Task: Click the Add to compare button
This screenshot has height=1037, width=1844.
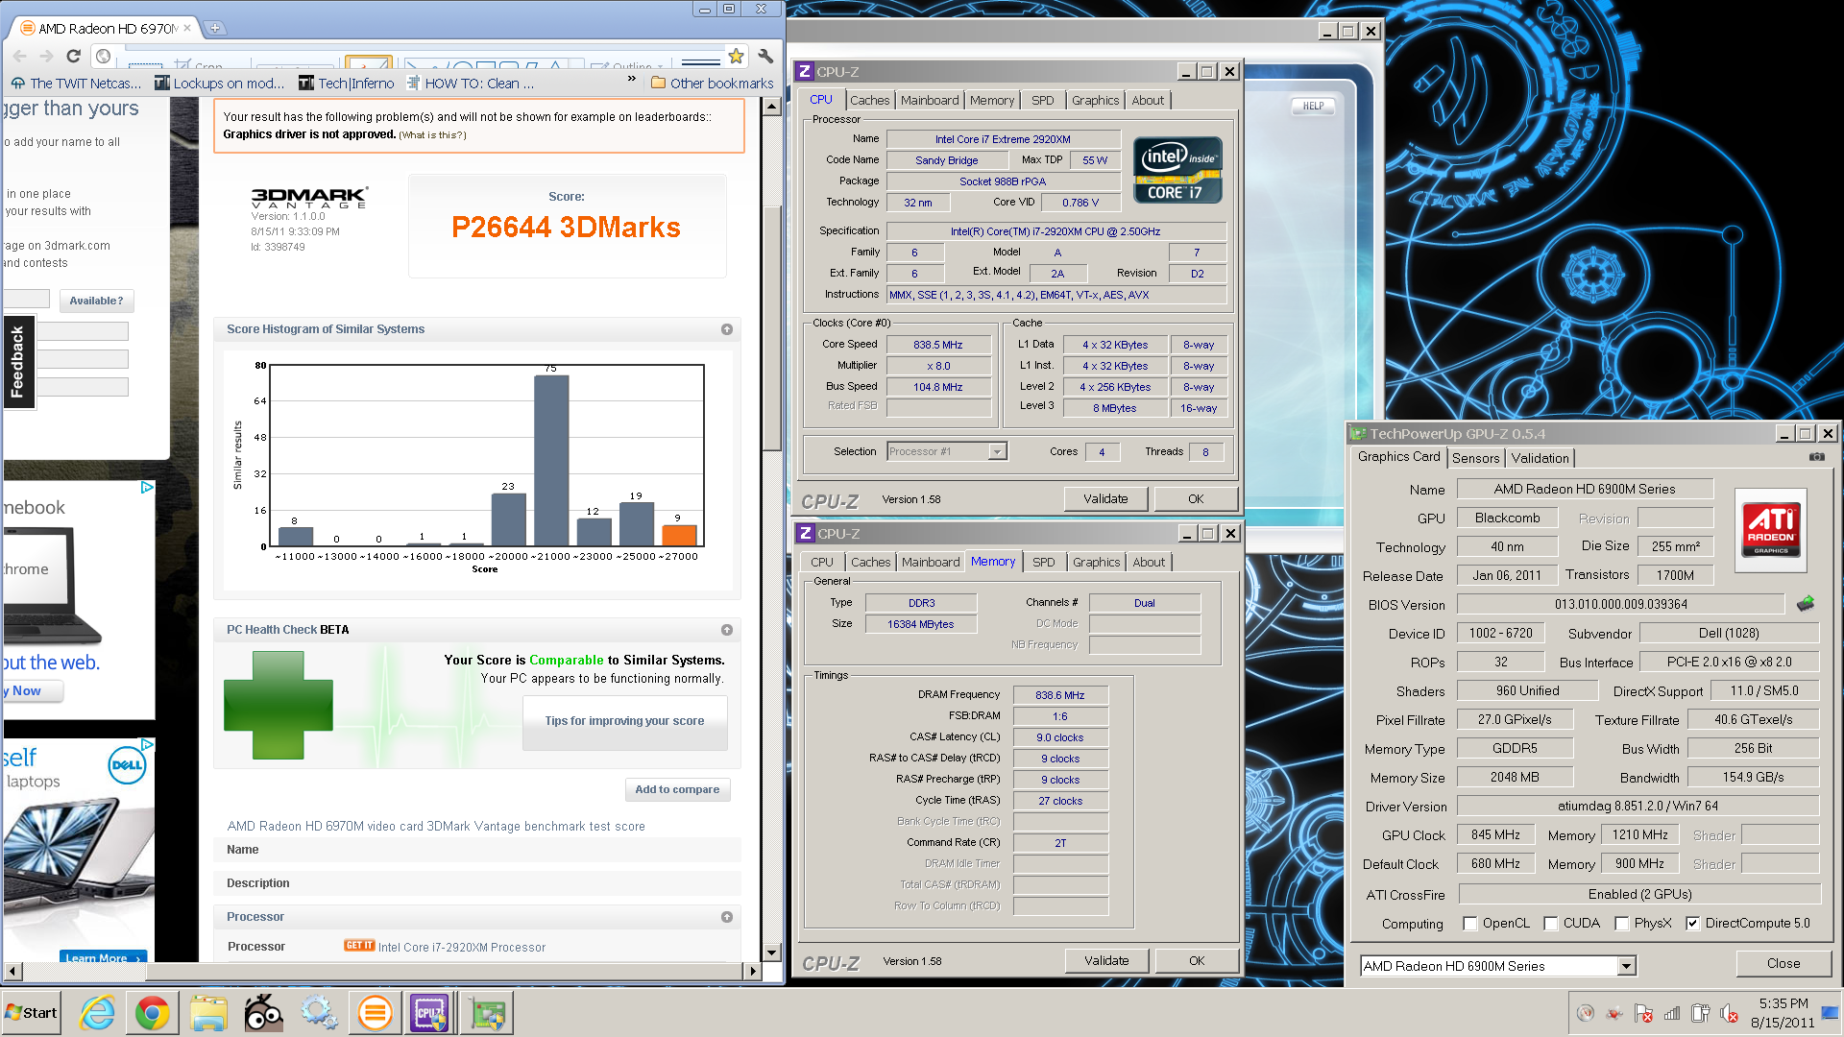Action: (x=677, y=789)
